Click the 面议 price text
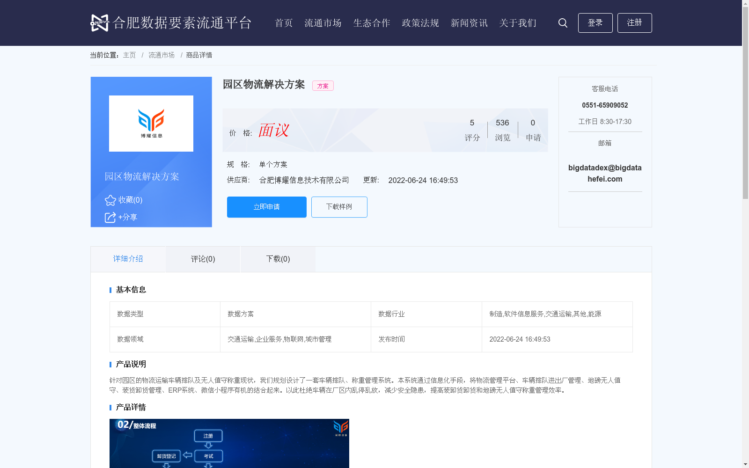 click(274, 130)
